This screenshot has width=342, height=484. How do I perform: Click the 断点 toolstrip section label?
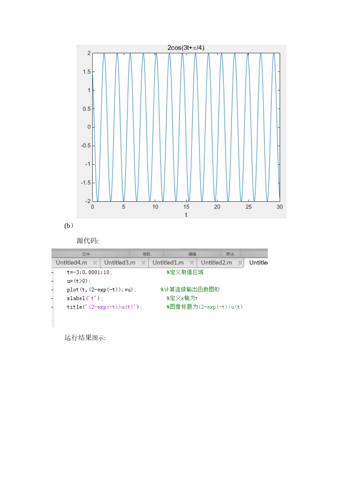tap(230, 254)
